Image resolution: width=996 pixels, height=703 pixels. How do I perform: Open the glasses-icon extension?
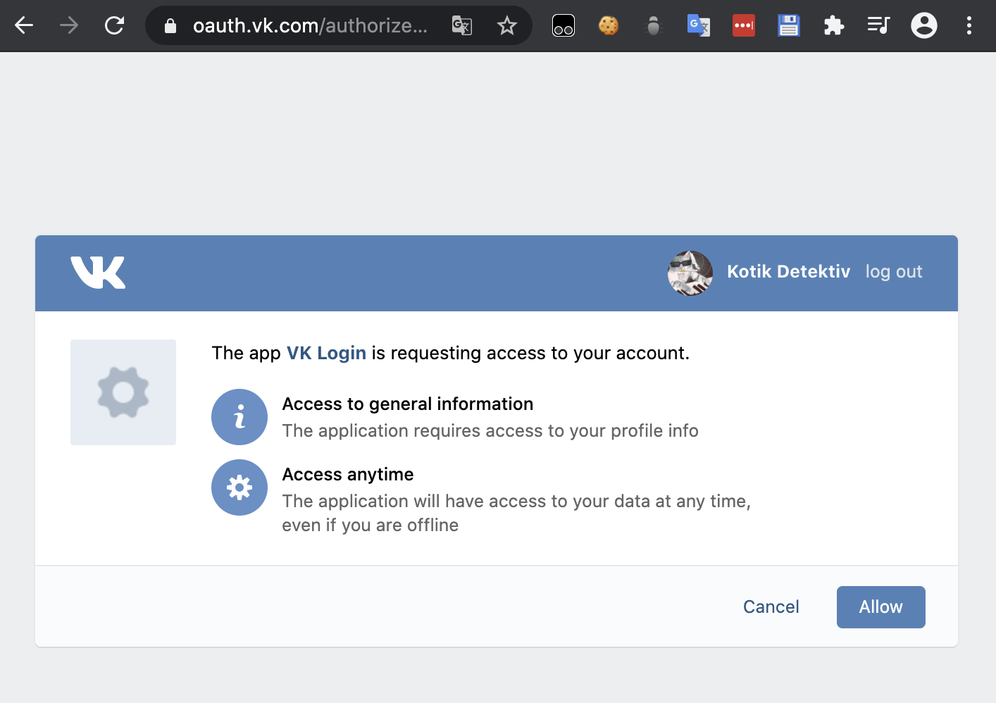click(x=564, y=26)
